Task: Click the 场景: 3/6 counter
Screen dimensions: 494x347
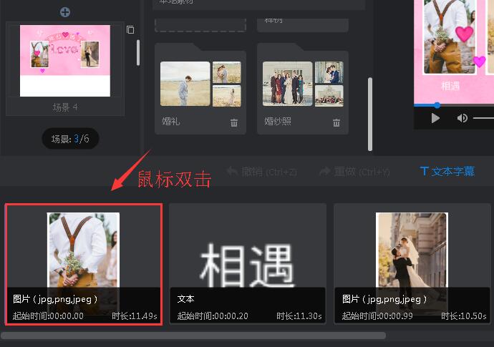Action: 70,139
